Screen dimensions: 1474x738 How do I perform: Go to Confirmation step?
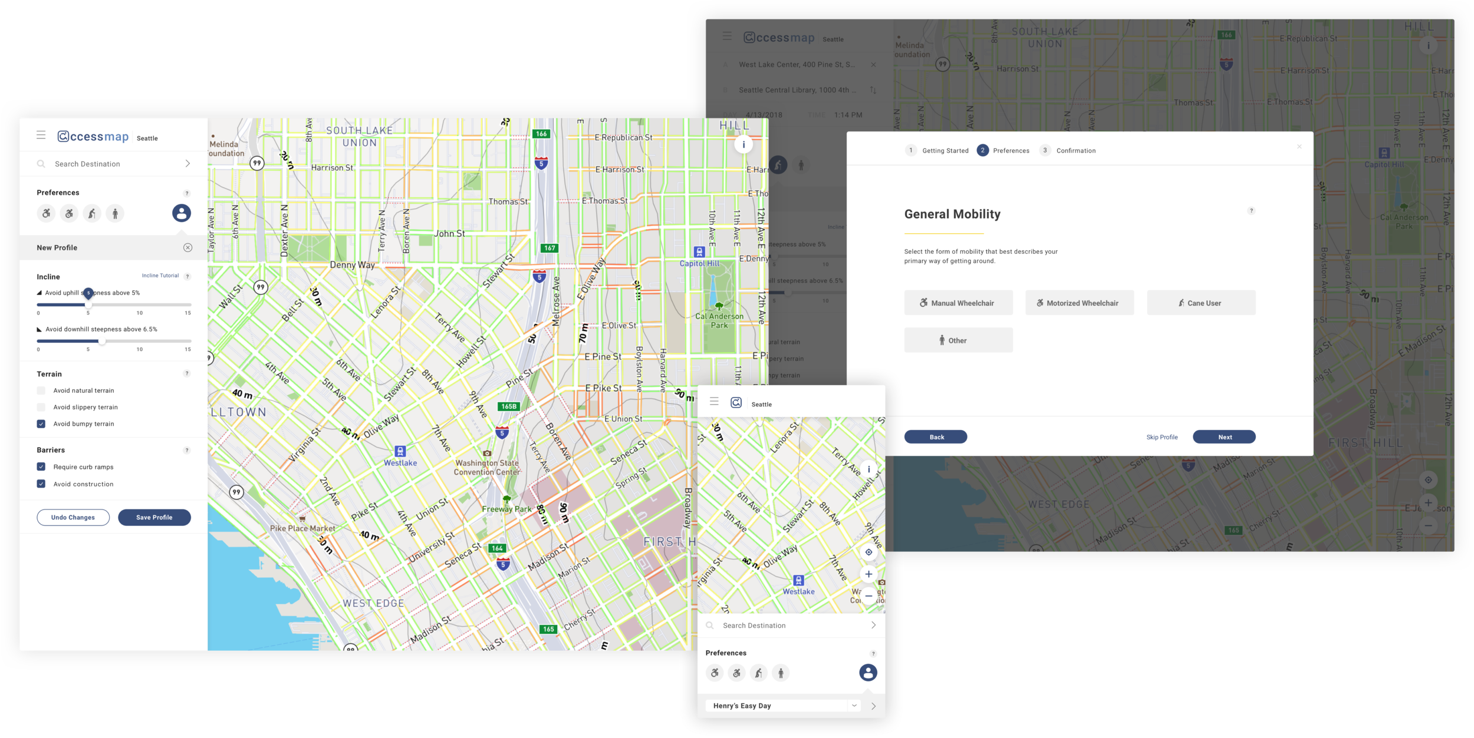1068,151
